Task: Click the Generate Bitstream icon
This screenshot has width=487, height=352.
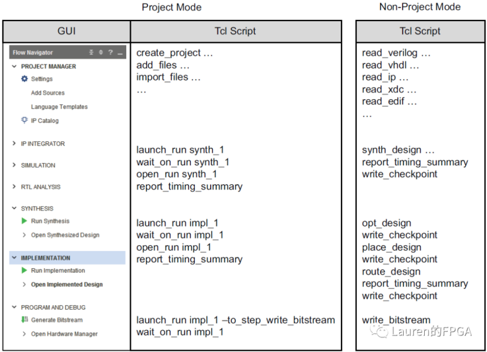Action: (24, 320)
